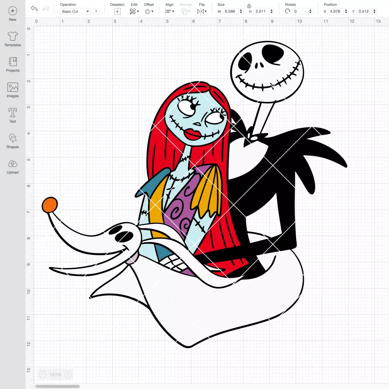Click the width W input field
This screenshot has width=389, height=389.
(230, 11)
